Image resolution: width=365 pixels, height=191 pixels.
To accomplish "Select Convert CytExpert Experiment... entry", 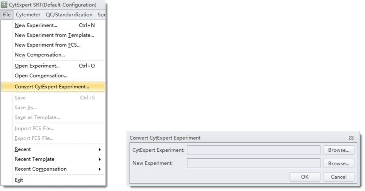I will [x=53, y=87].
